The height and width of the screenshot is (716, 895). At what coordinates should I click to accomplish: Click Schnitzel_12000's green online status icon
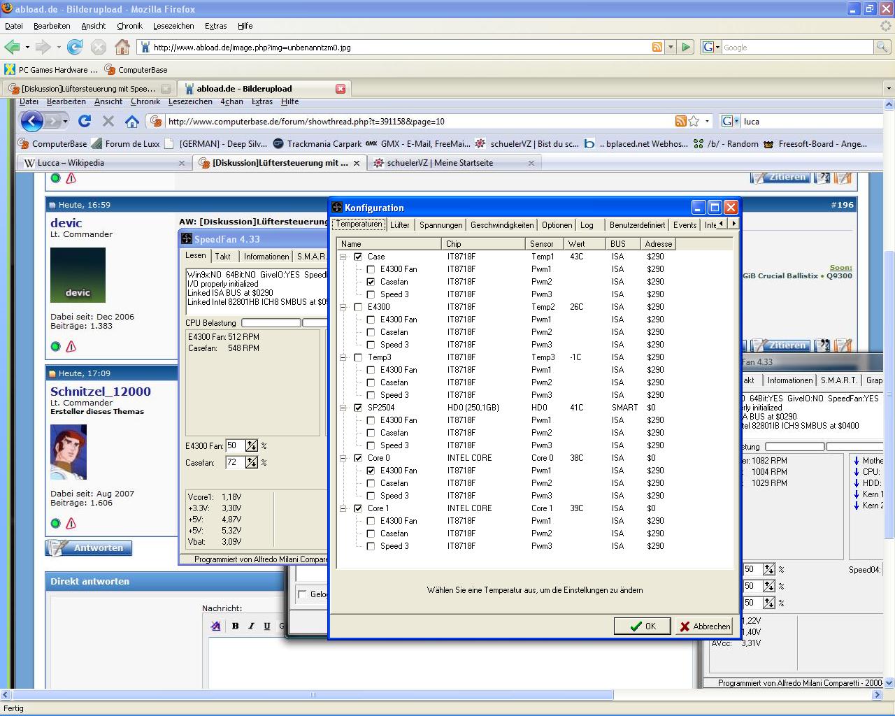[56, 523]
